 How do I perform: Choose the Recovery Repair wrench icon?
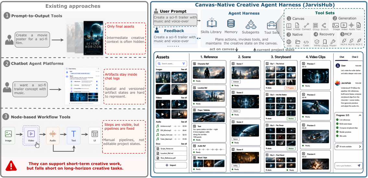coord(332,42)
